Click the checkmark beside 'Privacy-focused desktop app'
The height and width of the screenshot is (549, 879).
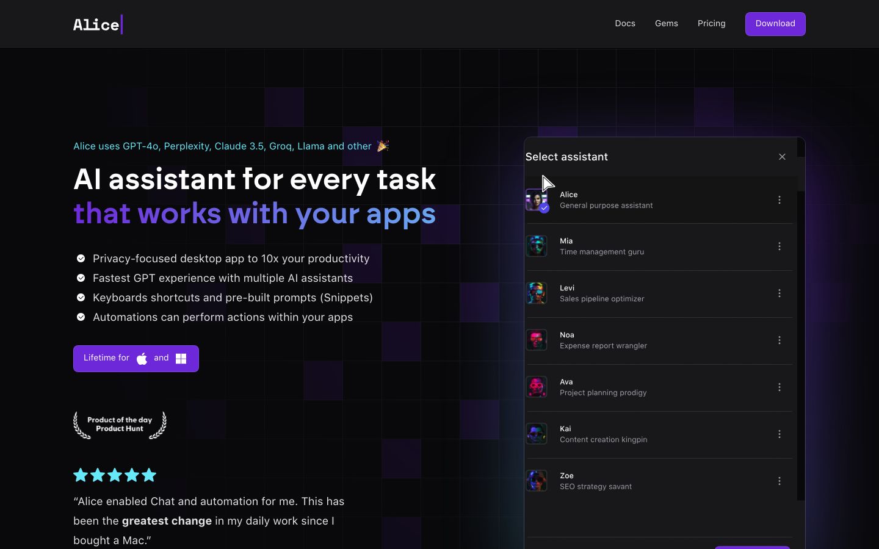81,259
